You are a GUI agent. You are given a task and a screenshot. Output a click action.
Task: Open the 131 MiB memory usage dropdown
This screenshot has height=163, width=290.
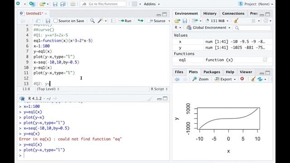217,21
